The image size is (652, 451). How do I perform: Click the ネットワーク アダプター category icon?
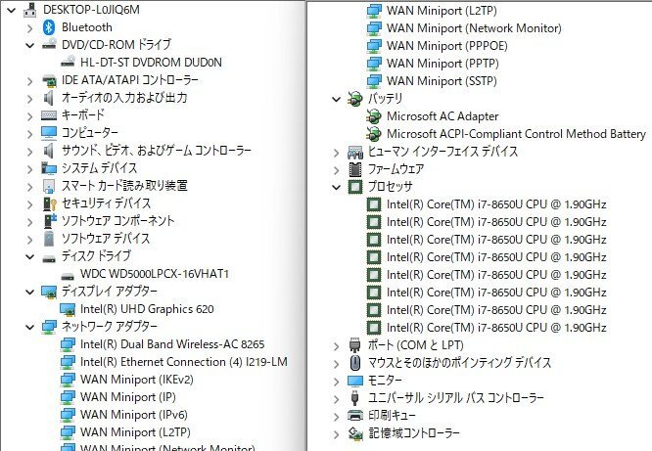pos(49,327)
